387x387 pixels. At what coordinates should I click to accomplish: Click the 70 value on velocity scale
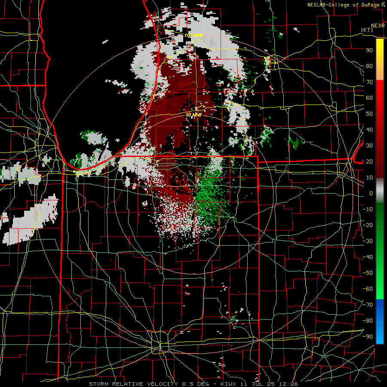pyautogui.click(x=369, y=82)
